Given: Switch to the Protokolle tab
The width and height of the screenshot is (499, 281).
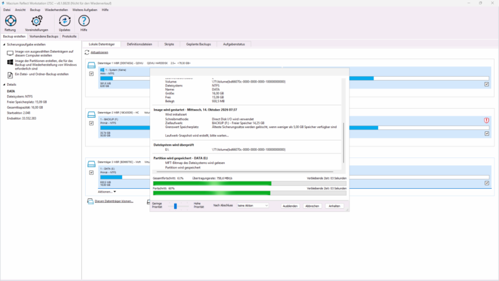Looking at the screenshot, I should (69, 36).
